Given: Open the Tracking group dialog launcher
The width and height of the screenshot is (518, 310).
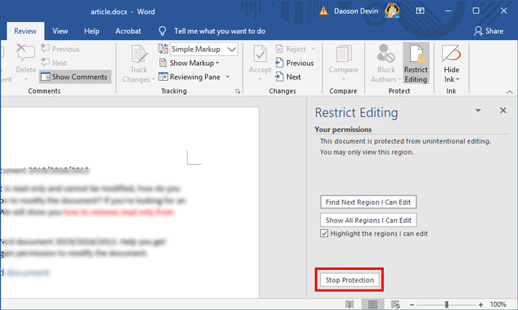Looking at the screenshot, I should click(238, 91).
